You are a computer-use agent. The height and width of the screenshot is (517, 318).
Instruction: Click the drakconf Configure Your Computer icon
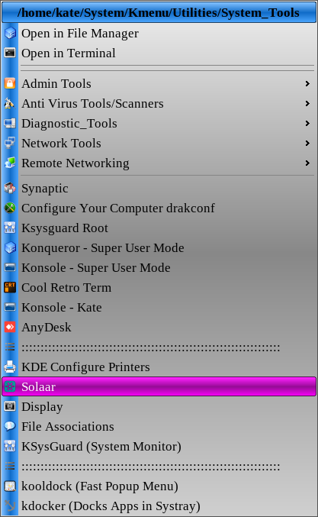[x=10, y=208]
